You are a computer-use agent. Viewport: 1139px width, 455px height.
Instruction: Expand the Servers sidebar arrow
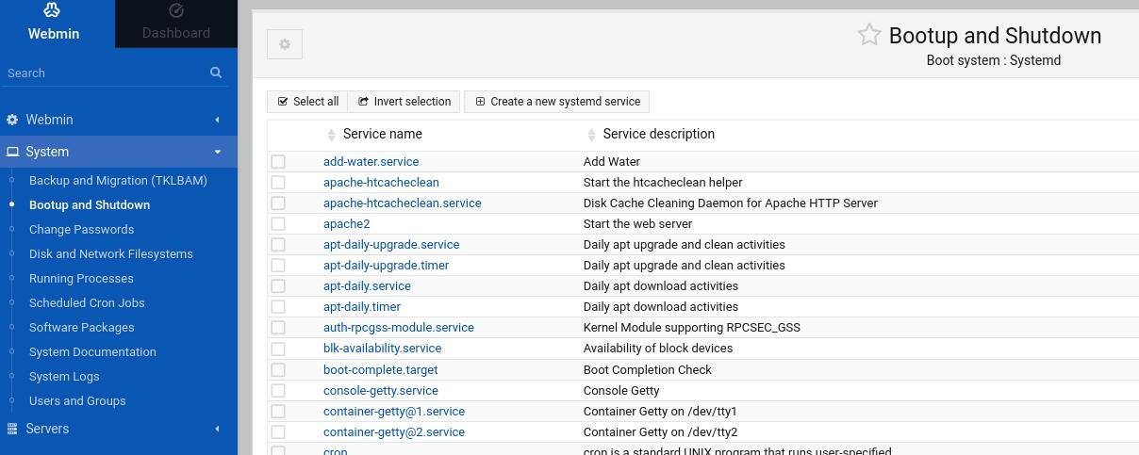(x=217, y=429)
